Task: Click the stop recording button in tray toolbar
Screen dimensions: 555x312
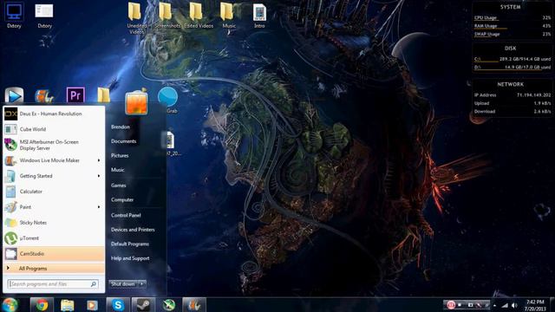Action: (460, 305)
